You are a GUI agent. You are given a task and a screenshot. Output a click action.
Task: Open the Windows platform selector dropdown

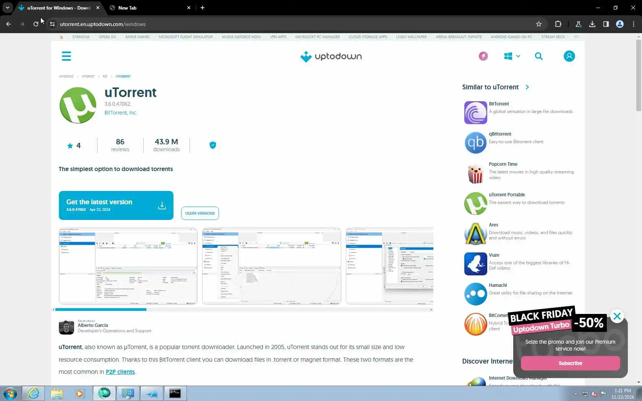(x=512, y=56)
